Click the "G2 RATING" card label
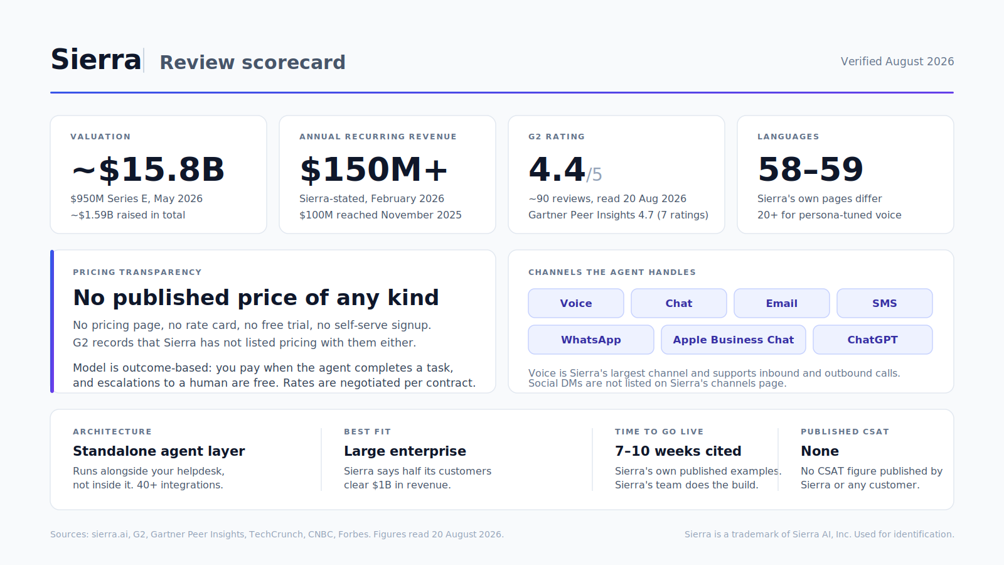Viewport: 1004px width, 565px height. click(557, 137)
